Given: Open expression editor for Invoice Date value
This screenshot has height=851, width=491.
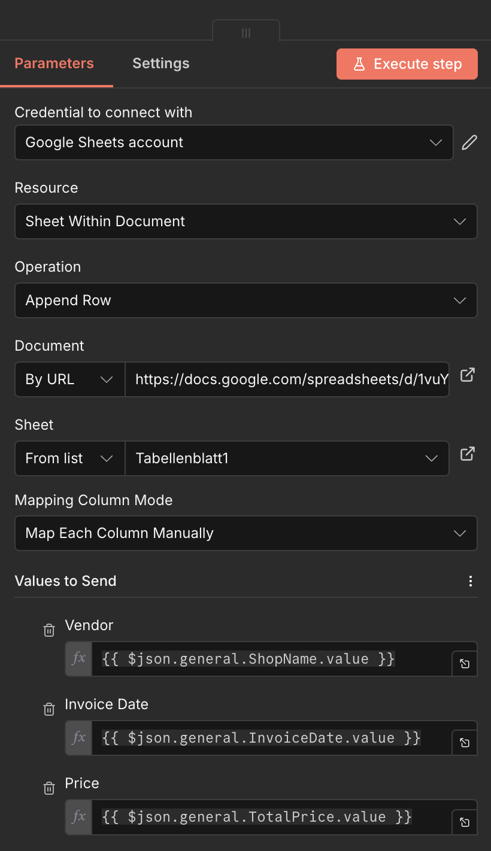Looking at the screenshot, I should pos(464,742).
